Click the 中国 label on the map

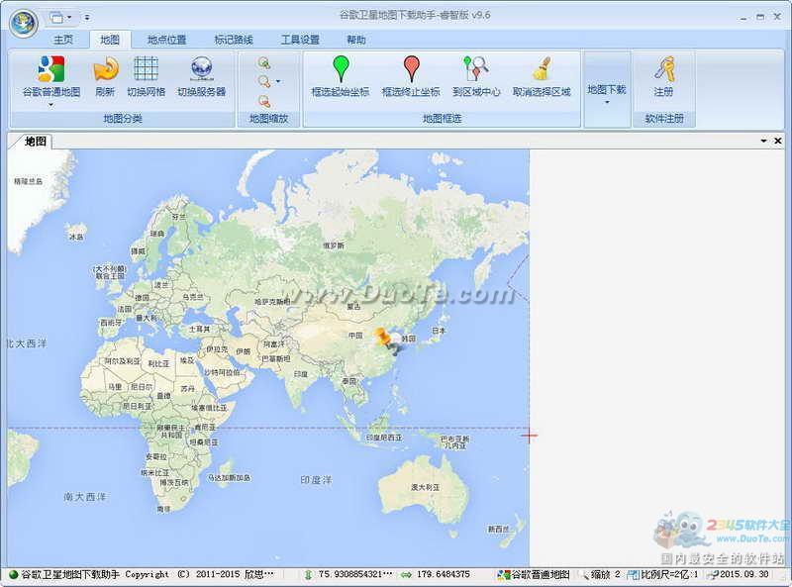(355, 335)
